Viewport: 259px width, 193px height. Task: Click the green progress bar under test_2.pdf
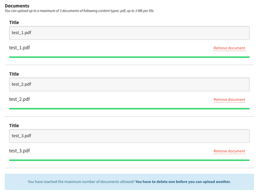tap(129, 109)
